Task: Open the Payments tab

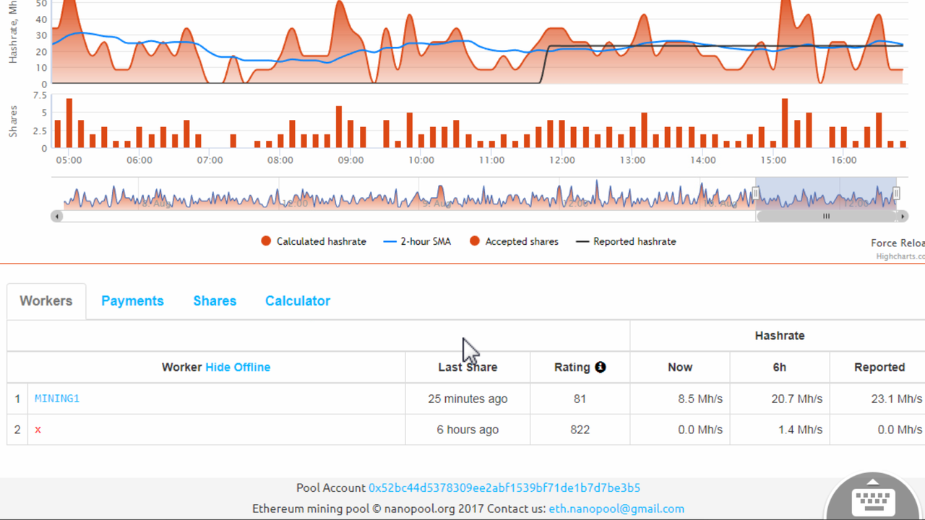Action: (132, 301)
